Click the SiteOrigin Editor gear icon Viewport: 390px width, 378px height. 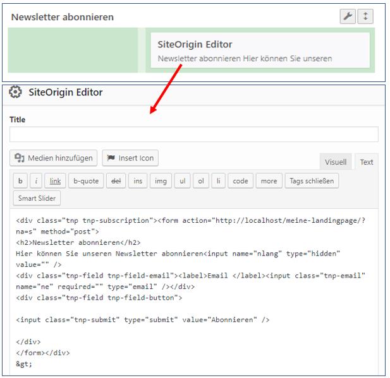tap(15, 92)
